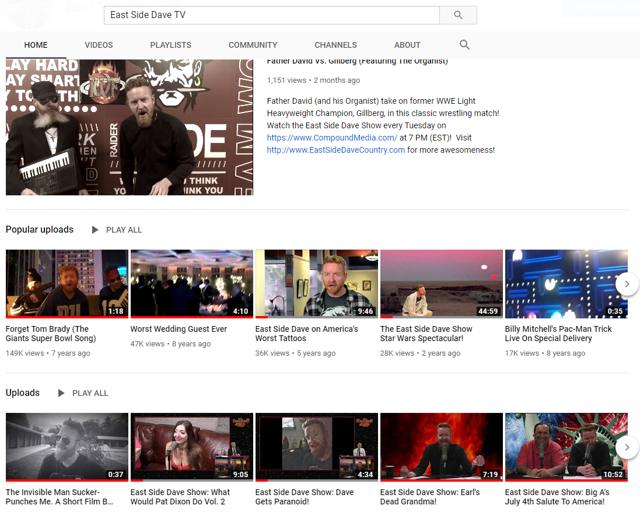Click the title Worst Wedding Guest Ever
The height and width of the screenshot is (512, 640).
point(179,329)
